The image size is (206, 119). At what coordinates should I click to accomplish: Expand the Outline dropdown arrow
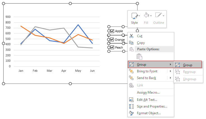164,16
